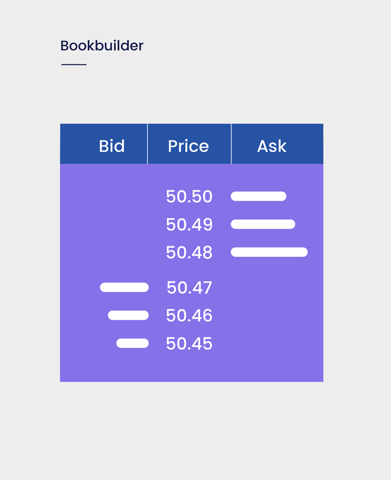Click the 50.48 price value

(189, 253)
